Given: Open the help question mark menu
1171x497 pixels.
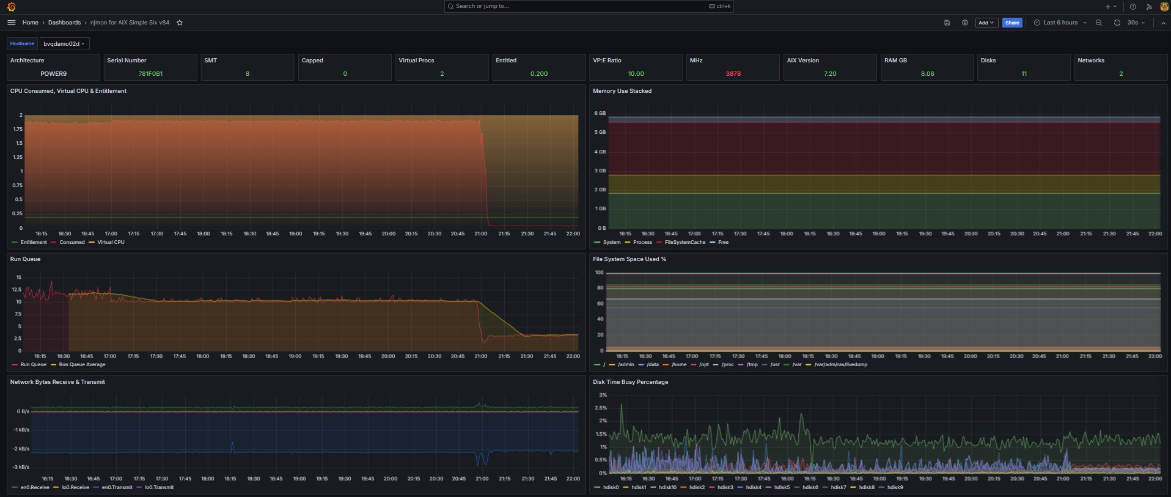Looking at the screenshot, I should 1132,7.
